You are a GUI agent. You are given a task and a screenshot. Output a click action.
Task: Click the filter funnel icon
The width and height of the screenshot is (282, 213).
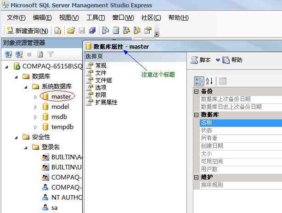[x=51, y=55]
